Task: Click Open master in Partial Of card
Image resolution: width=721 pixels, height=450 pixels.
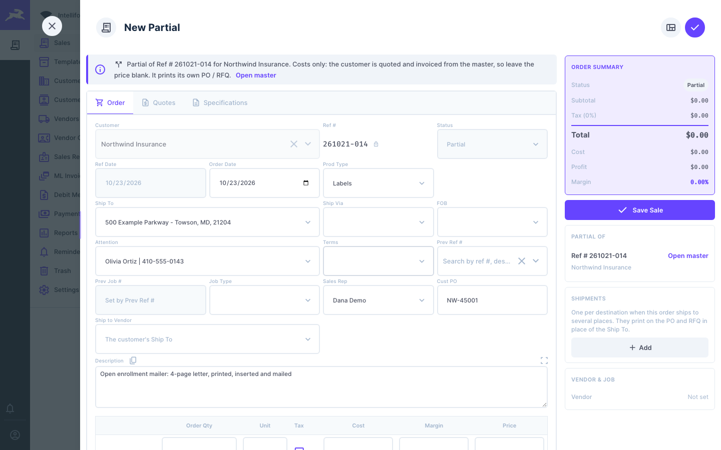Action: tap(688, 255)
